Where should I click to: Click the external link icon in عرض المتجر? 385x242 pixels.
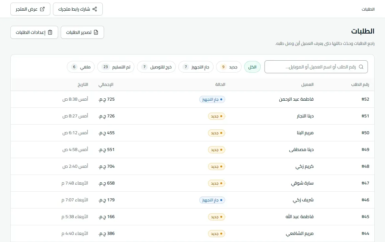click(x=42, y=9)
